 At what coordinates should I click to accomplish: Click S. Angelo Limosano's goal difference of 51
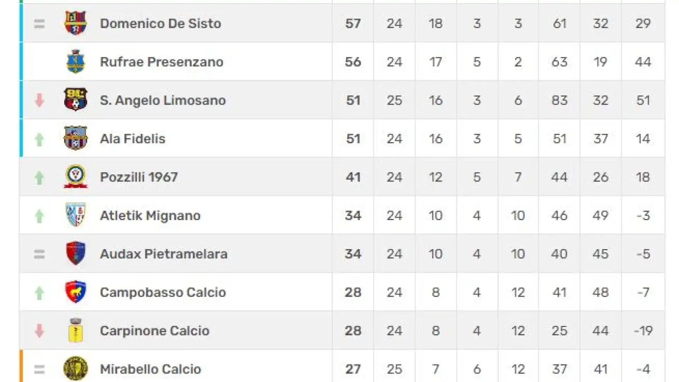pyautogui.click(x=643, y=100)
